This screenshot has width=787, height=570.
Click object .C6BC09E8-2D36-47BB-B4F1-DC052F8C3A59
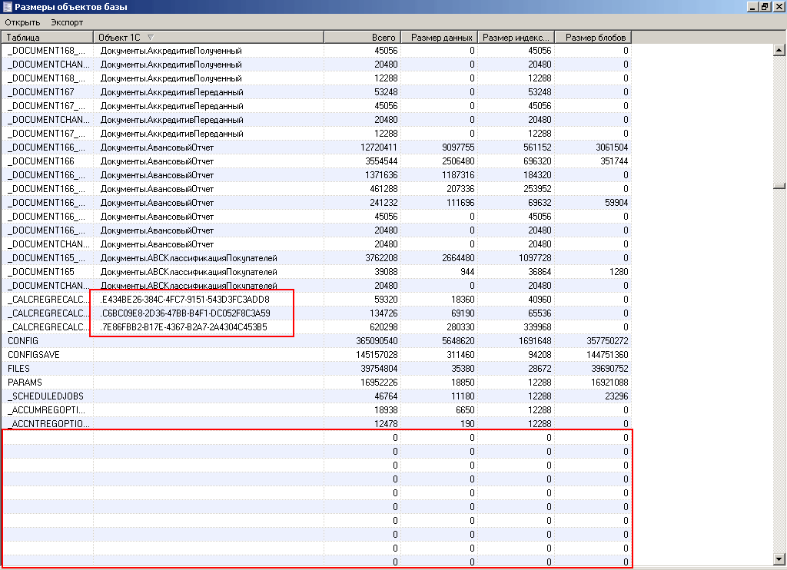pos(184,313)
